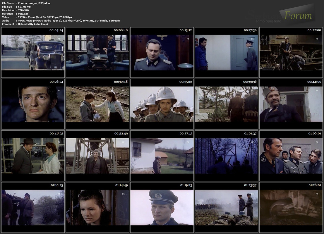This screenshot has width=324, height=234.
Task: Open the 00:22:00 locomotive thumbnail
Action: [291, 52]
